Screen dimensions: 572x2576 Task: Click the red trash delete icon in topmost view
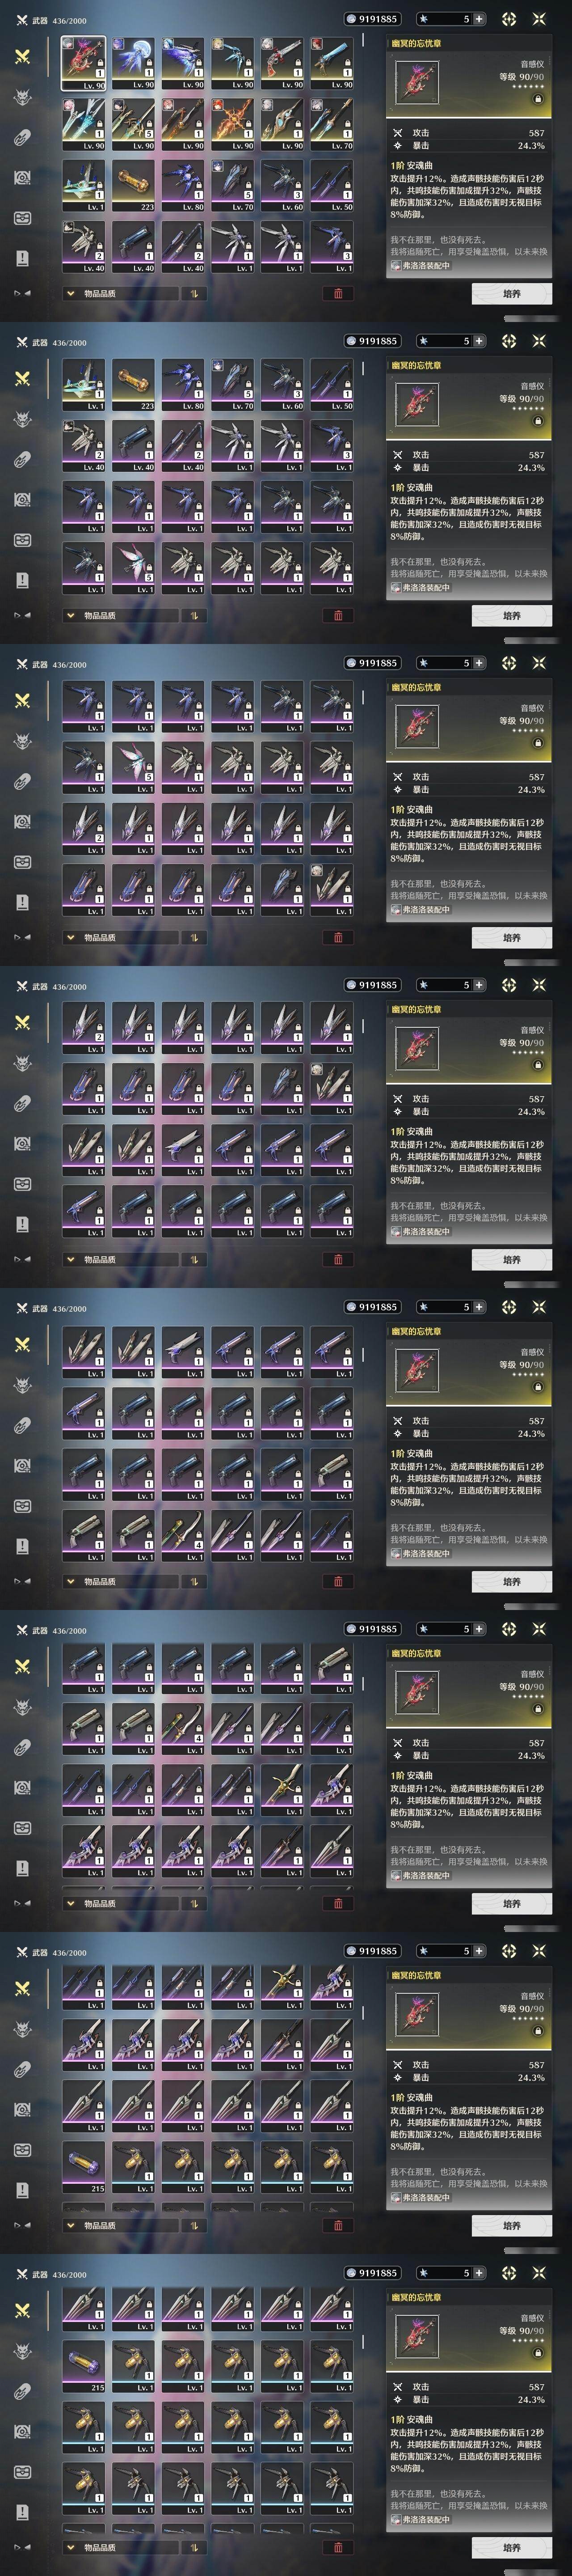337,294
